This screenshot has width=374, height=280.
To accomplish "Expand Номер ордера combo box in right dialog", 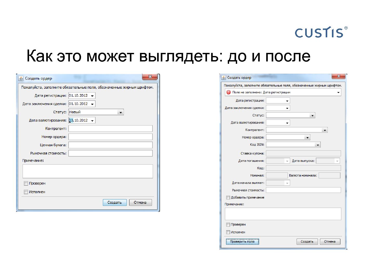I will (307, 137).
